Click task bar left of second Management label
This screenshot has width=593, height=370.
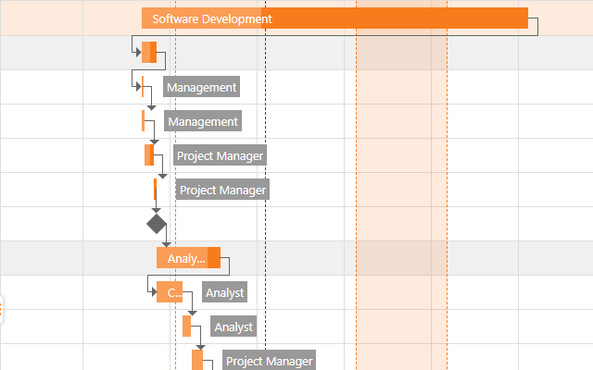point(144,121)
